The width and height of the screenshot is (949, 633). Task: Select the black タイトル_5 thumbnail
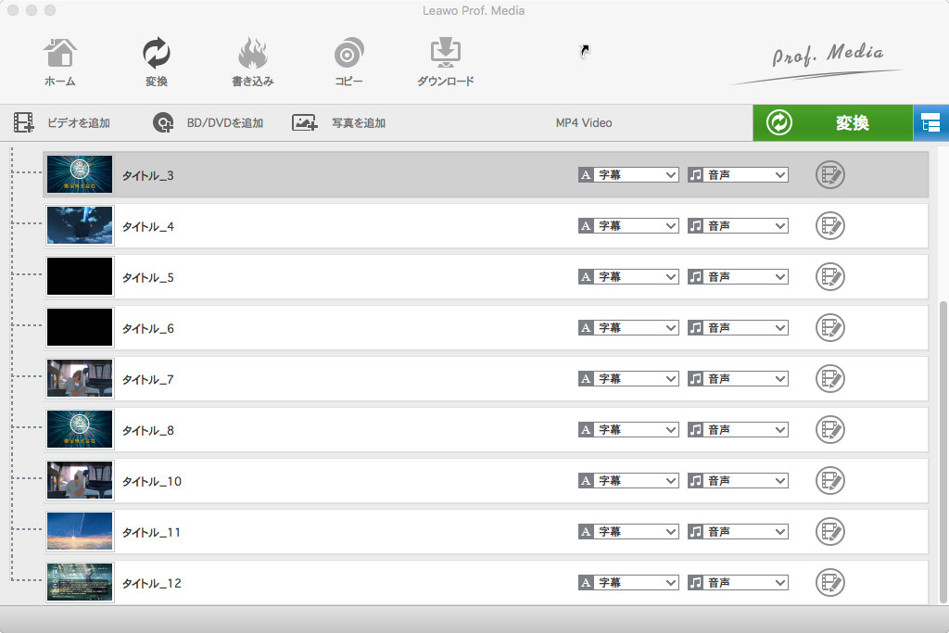pos(80,276)
